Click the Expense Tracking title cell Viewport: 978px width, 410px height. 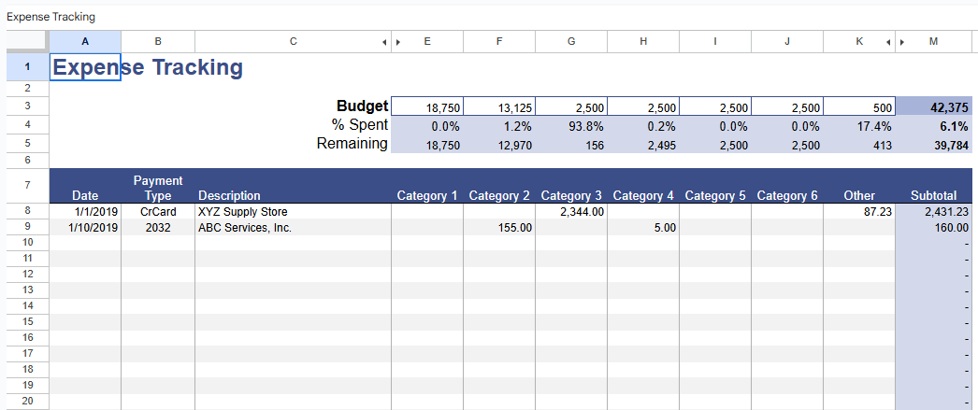tap(85, 67)
